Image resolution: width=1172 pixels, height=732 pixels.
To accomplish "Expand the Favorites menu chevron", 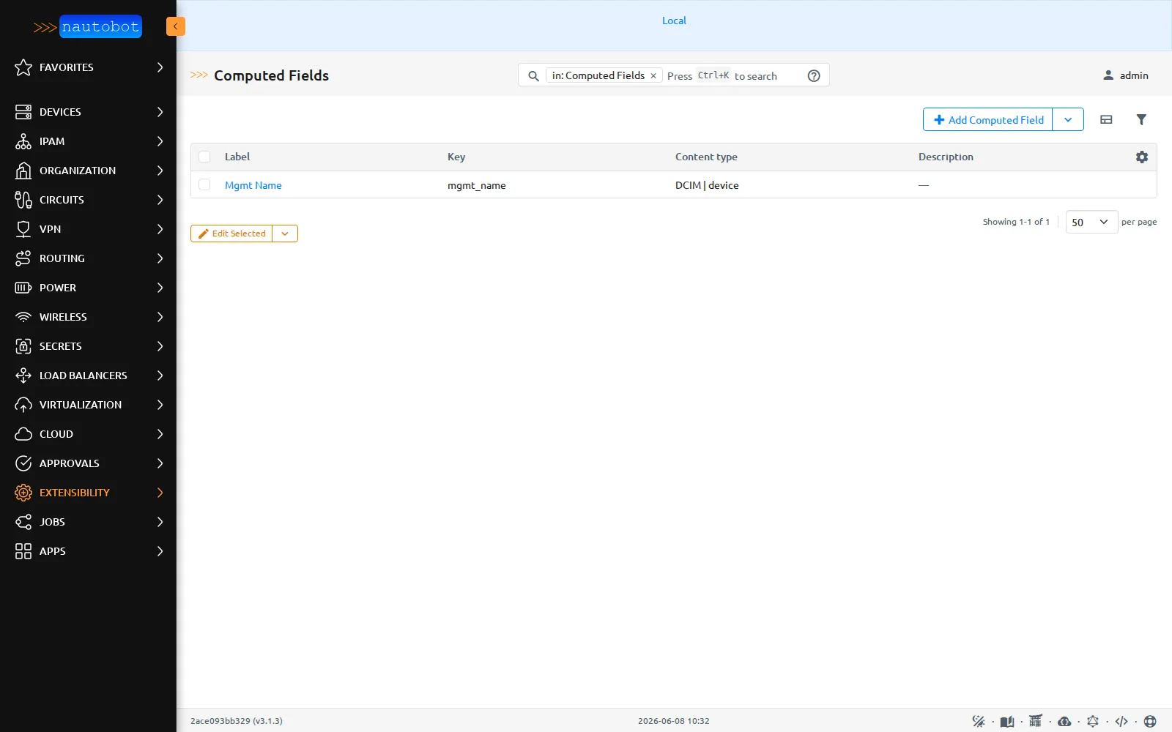I will pos(160,67).
